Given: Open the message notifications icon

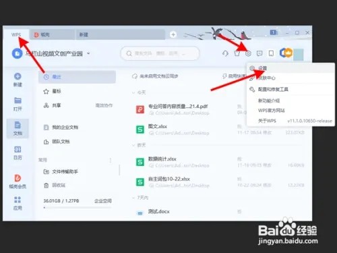Looking at the screenshot, I should coord(259,53).
